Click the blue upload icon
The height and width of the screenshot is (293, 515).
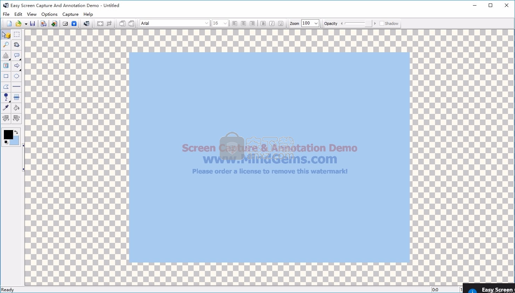tap(74, 23)
